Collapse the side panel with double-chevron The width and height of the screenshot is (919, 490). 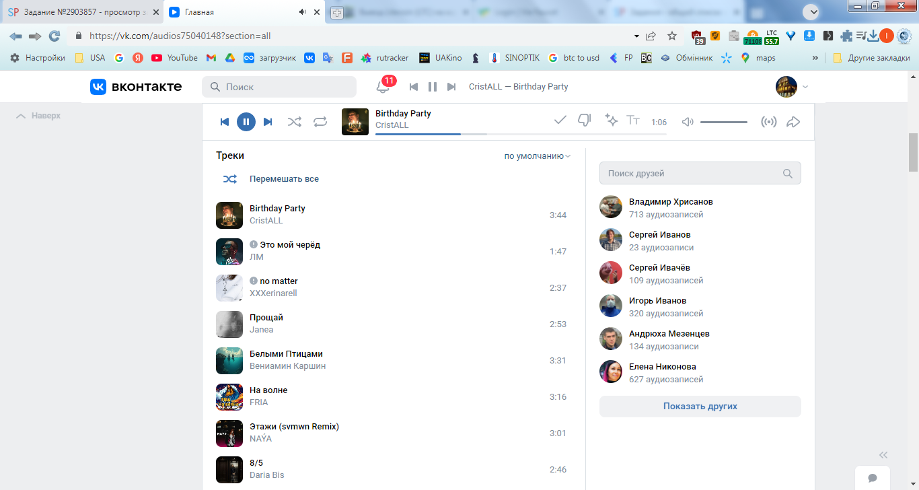coord(883,455)
